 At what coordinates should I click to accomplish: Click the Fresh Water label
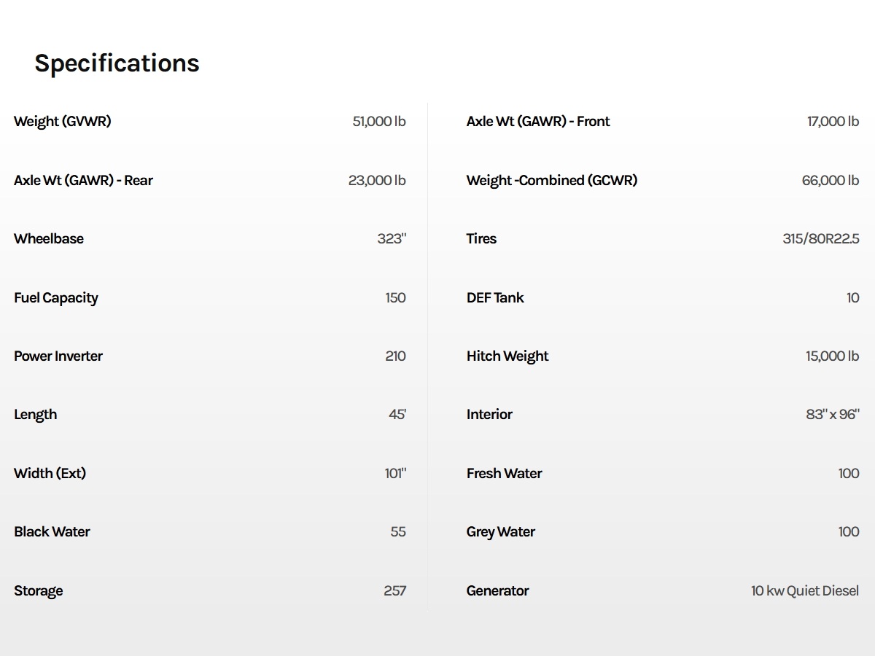(x=504, y=474)
